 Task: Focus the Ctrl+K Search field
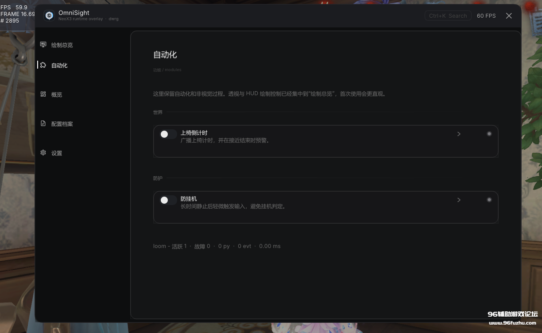coord(448,15)
